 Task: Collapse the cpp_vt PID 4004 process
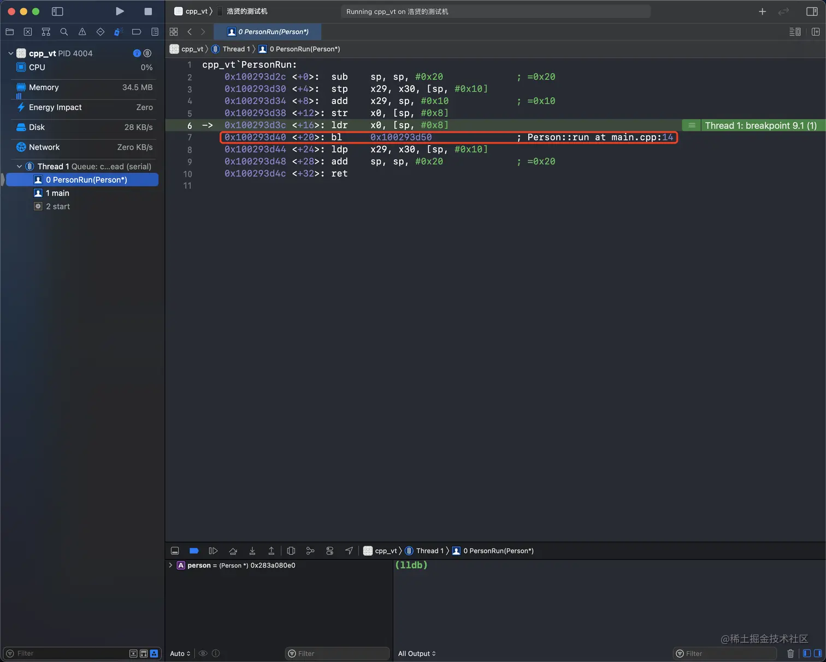point(10,53)
